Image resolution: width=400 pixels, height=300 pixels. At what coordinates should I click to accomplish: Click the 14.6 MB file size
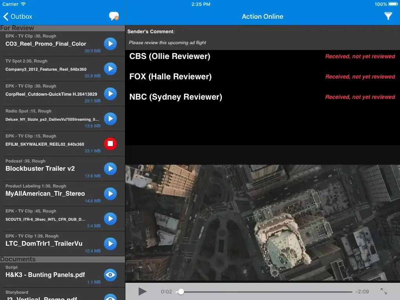click(93, 201)
